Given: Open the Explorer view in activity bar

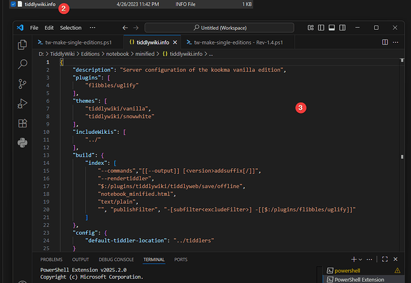Looking at the screenshot, I should pyautogui.click(x=22, y=45).
